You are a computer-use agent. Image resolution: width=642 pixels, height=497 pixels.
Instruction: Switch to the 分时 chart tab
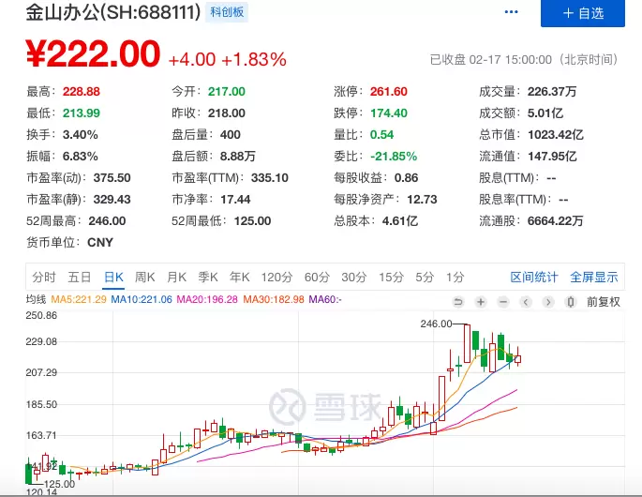coord(44,277)
